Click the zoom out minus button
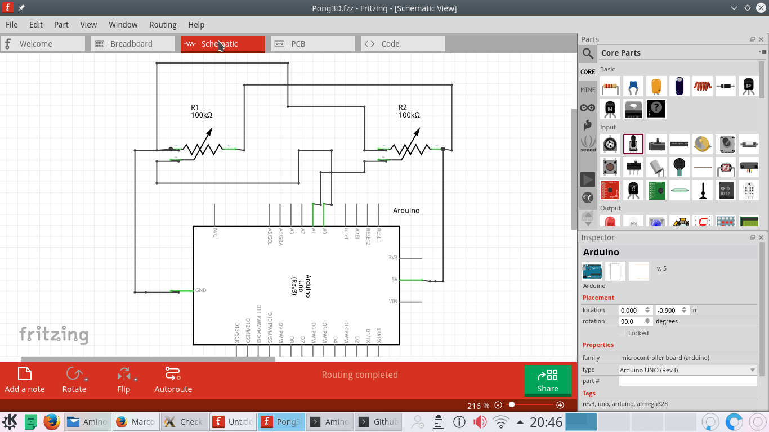 [498, 405]
